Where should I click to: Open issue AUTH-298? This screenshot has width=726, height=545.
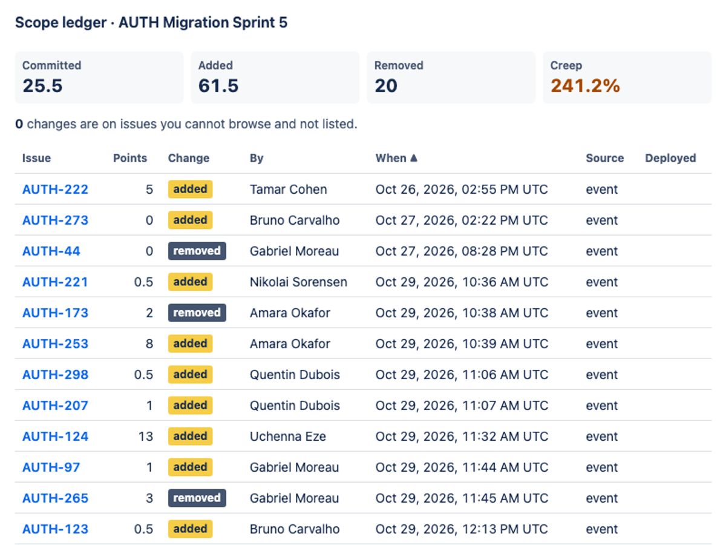tap(55, 375)
